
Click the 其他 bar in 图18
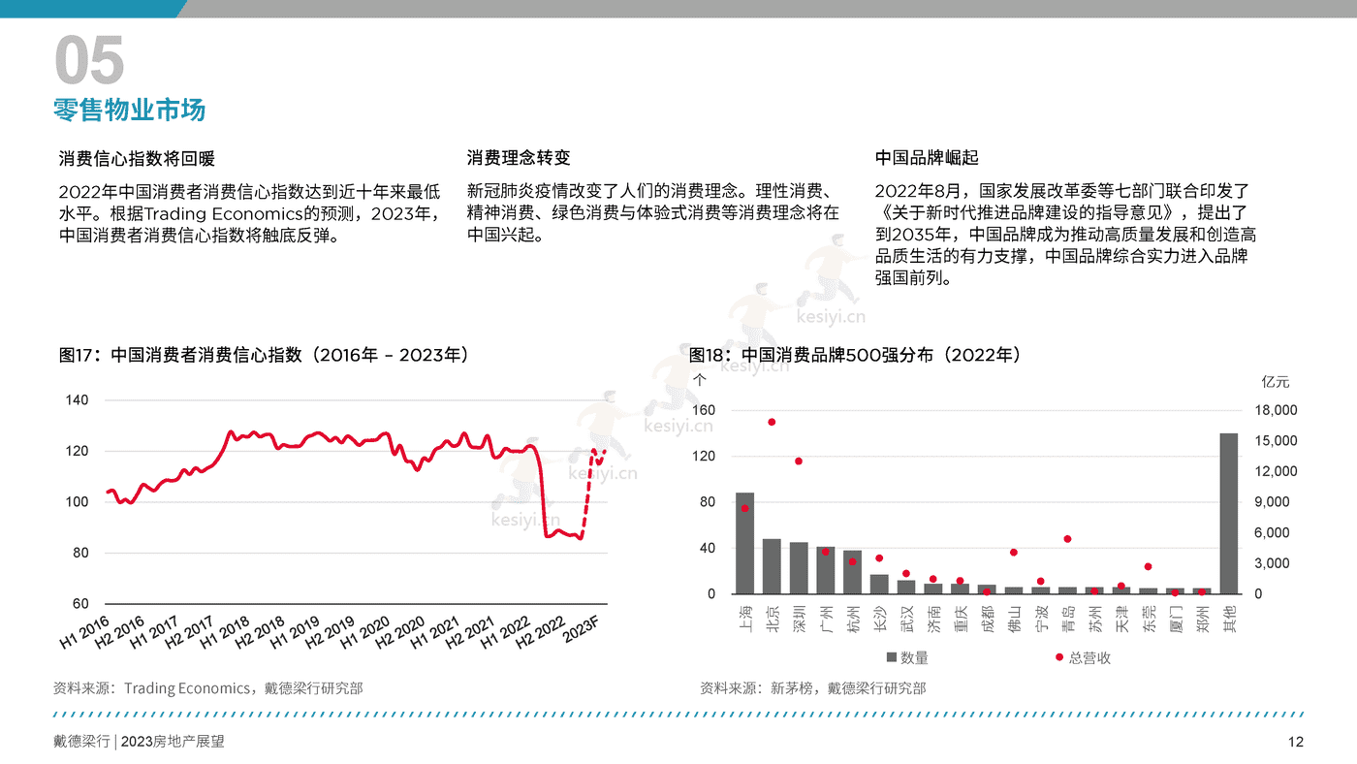pyautogui.click(x=1228, y=513)
